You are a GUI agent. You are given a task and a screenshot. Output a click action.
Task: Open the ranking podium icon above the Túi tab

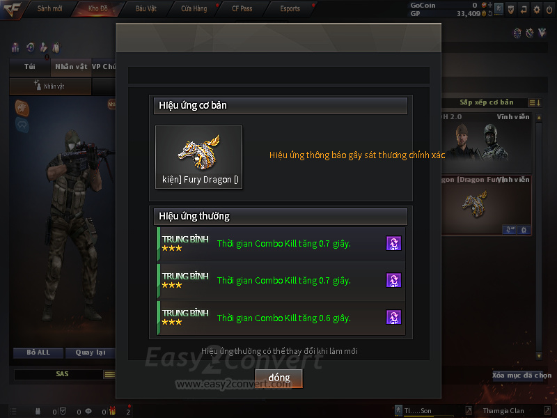click(15, 47)
